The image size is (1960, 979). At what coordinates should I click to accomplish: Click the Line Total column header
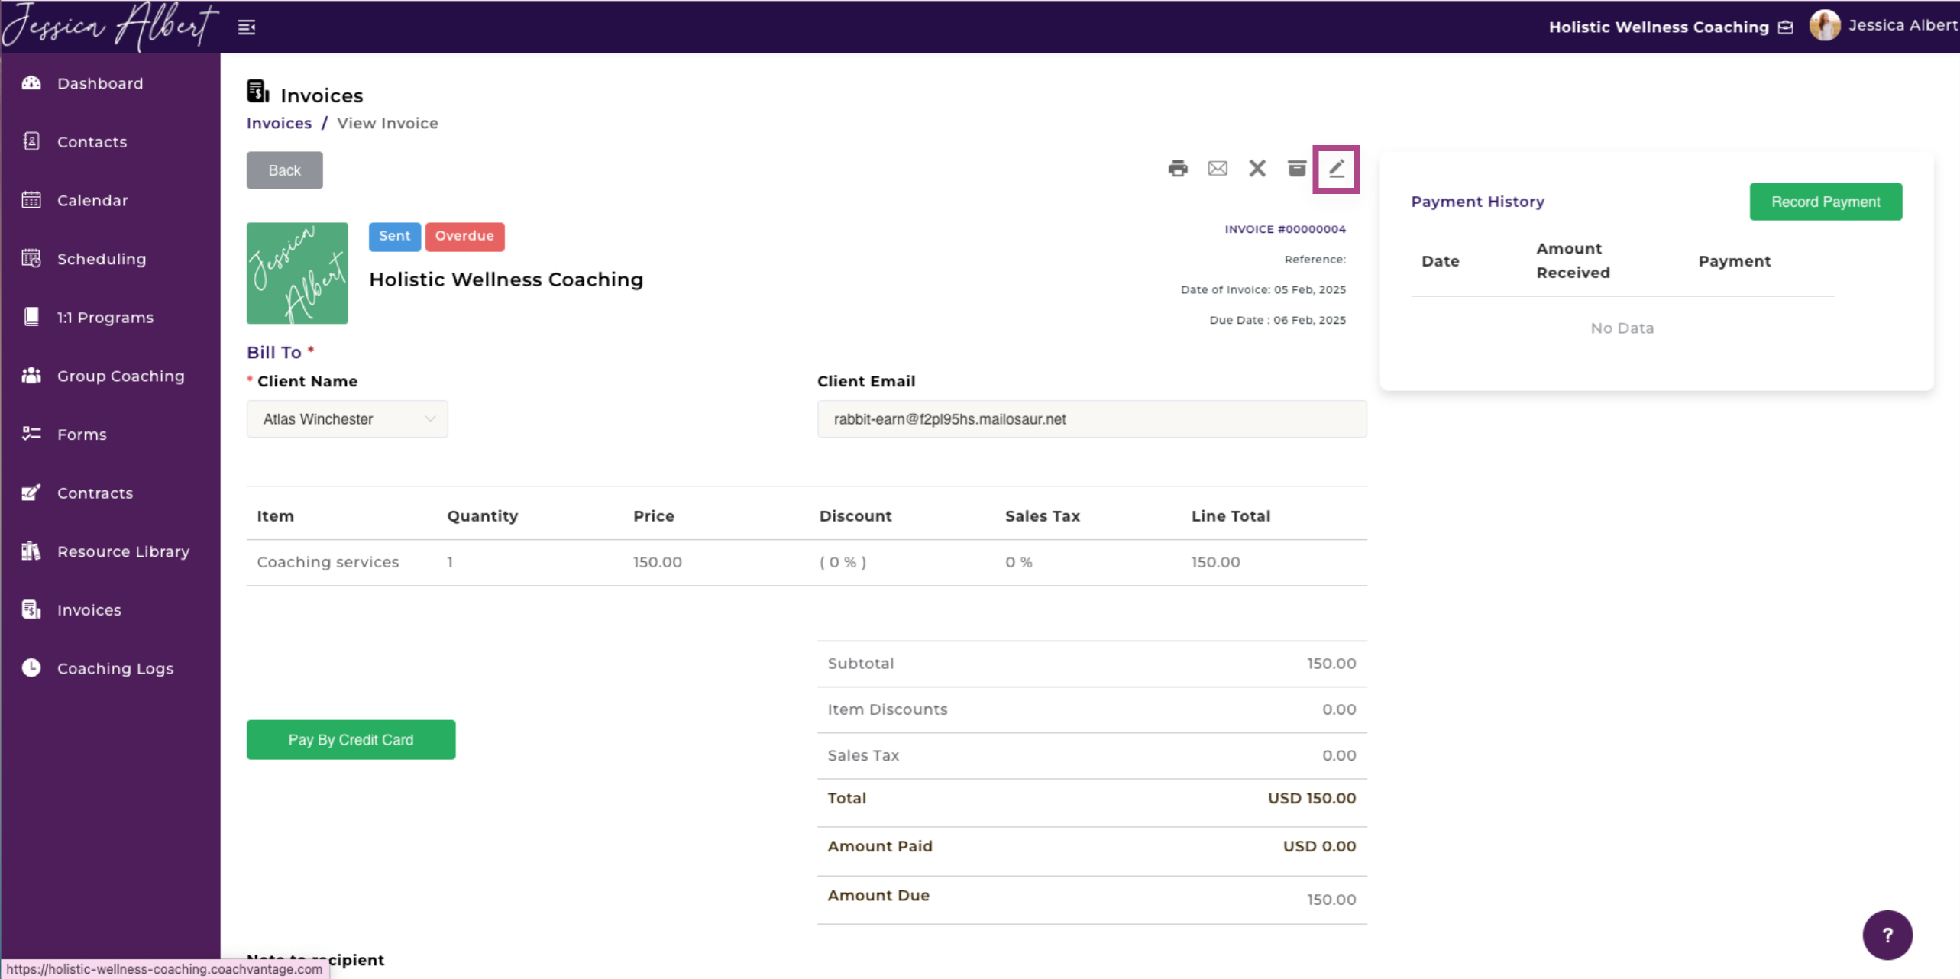(1231, 516)
